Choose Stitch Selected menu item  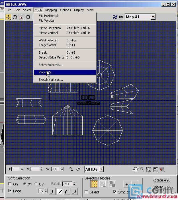pyautogui.click(x=65, y=65)
